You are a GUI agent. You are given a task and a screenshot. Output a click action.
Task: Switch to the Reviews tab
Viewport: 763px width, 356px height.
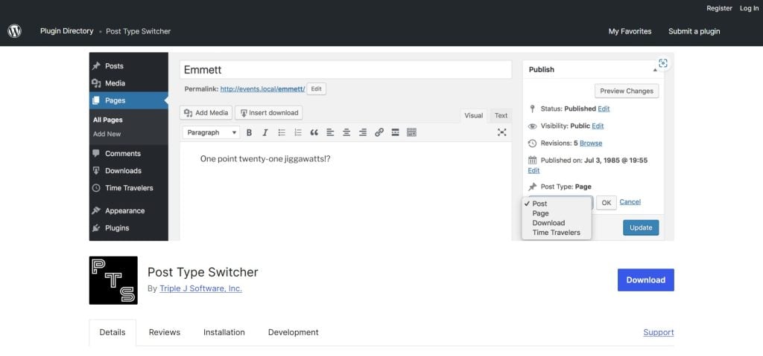coord(164,332)
